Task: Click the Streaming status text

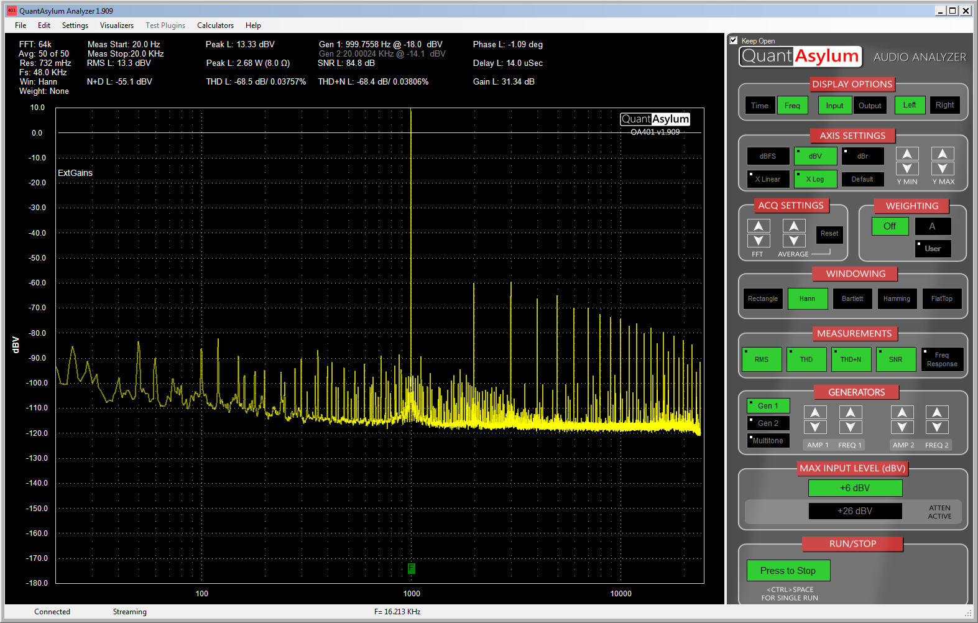Action: (x=130, y=612)
